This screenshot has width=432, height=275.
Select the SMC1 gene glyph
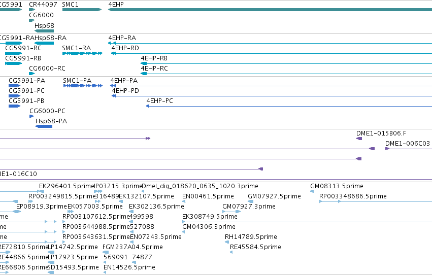tap(82, 10)
